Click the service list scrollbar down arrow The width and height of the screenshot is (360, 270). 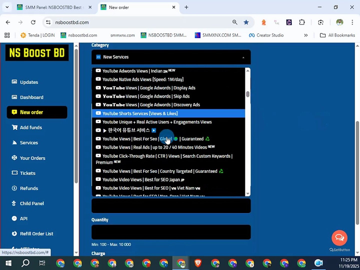pyautogui.click(x=248, y=194)
